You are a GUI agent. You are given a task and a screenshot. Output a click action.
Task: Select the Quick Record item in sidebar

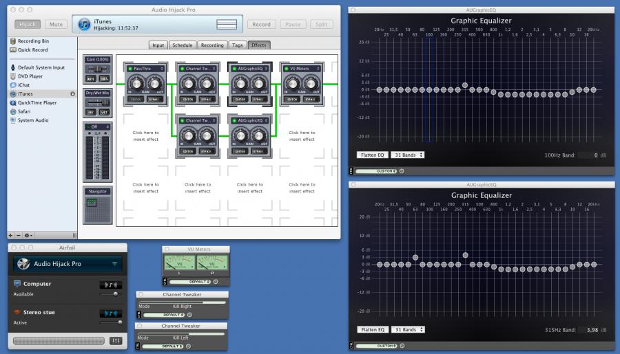[x=32, y=49]
